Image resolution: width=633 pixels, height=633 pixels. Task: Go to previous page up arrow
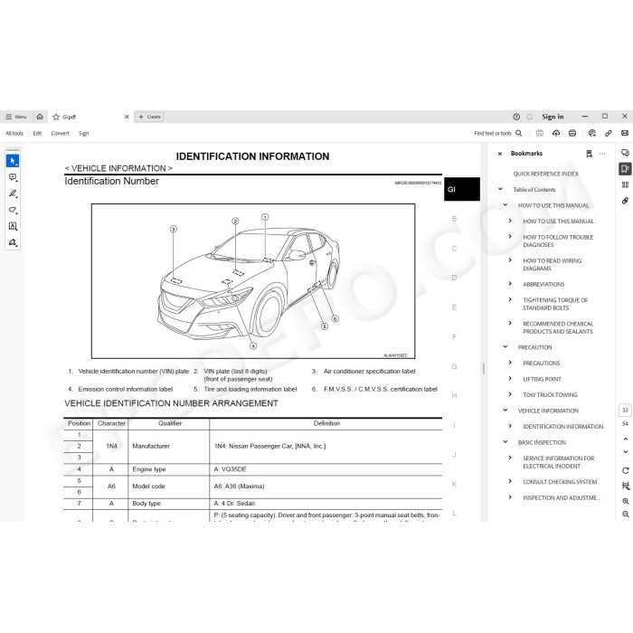[x=625, y=439]
